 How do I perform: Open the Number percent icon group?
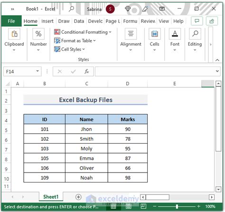click(38, 34)
